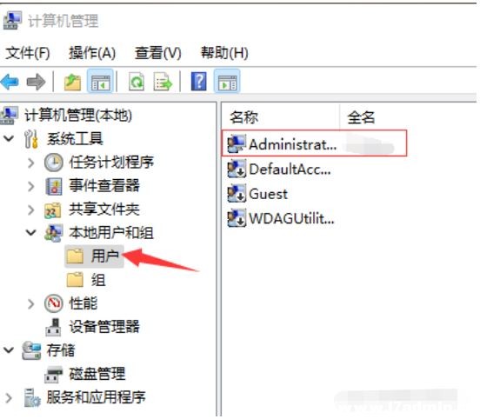
Task: Click the Export List toolbar icon
Action: point(163,82)
